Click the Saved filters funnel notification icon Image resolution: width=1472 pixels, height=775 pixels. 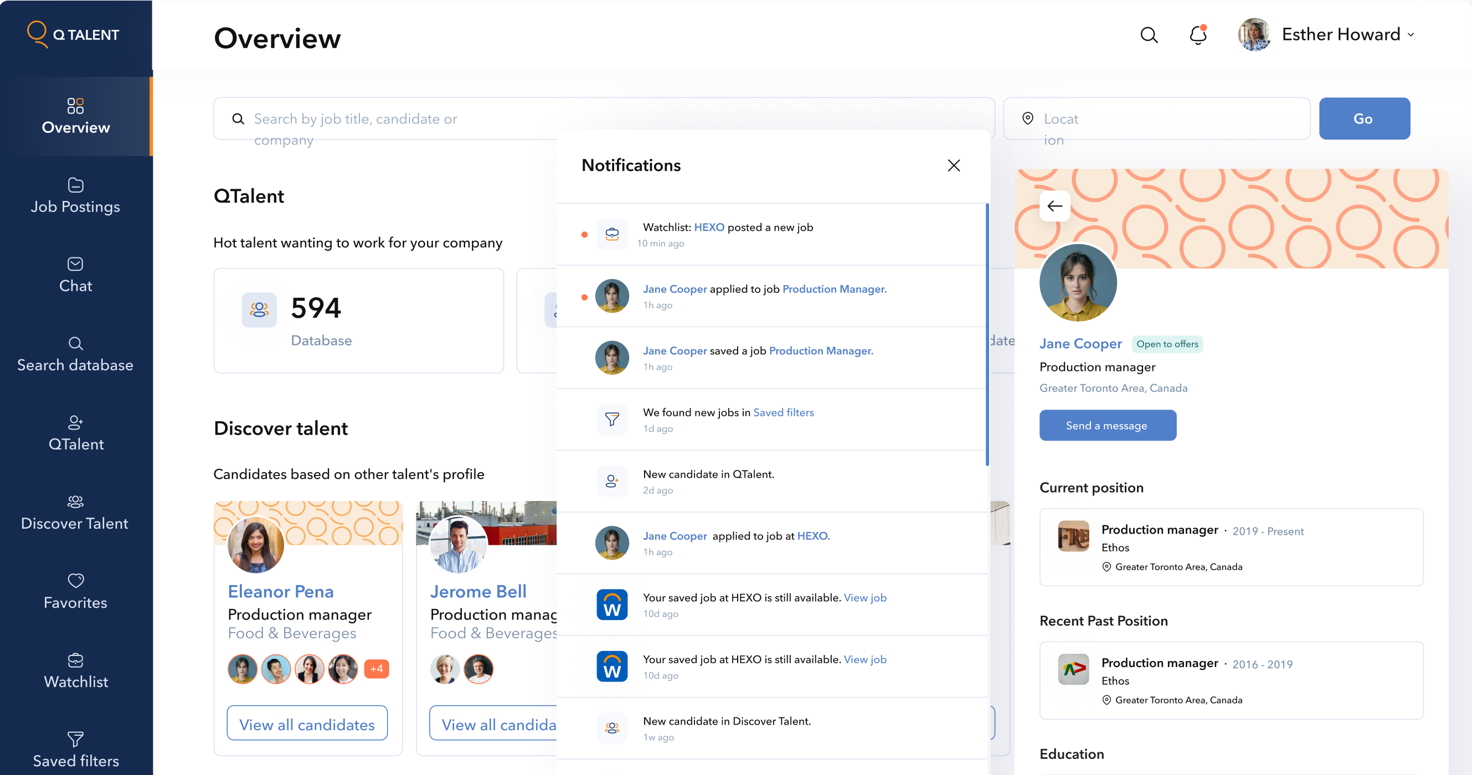pyautogui.click(x=612, y=419)
